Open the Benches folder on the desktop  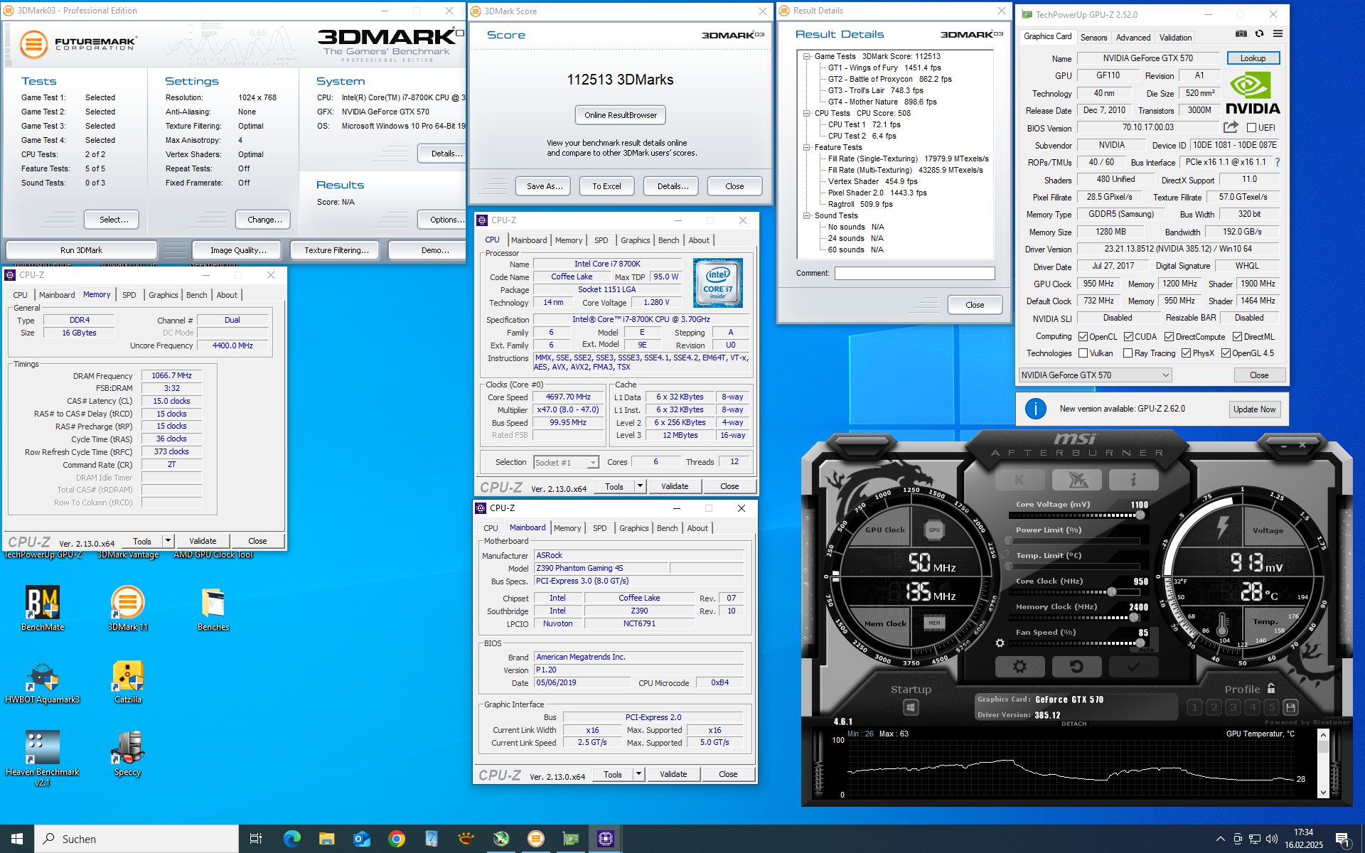click(x=213, y=609)
